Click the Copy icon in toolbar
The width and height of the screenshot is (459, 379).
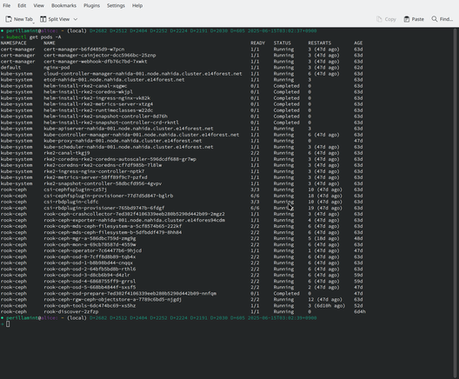click(x=379, y=19)
